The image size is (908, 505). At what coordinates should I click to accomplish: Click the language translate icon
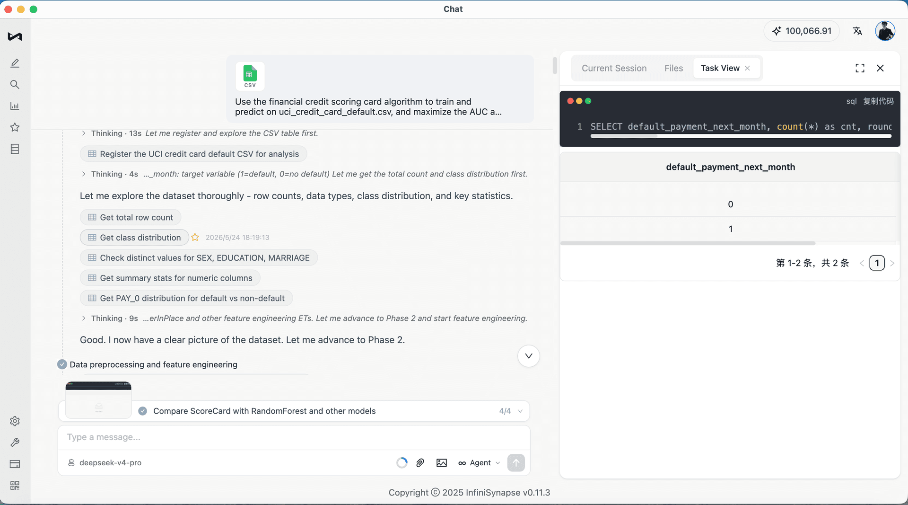coord(857,31)
